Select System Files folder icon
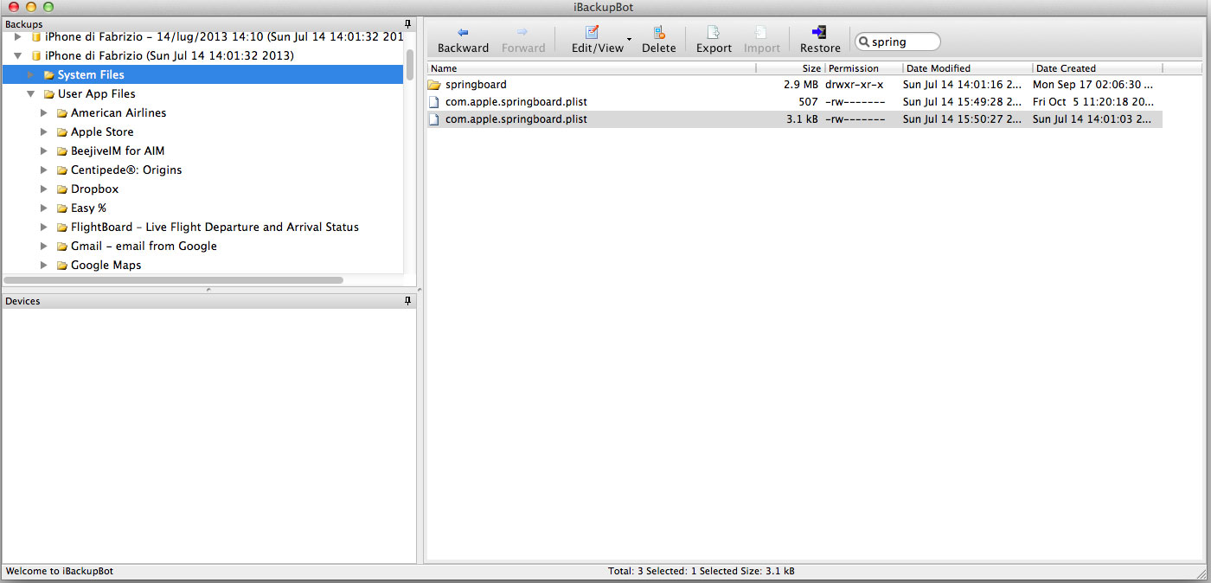The height and width of the screenshot is (583, 1211). tap(48, 75)
